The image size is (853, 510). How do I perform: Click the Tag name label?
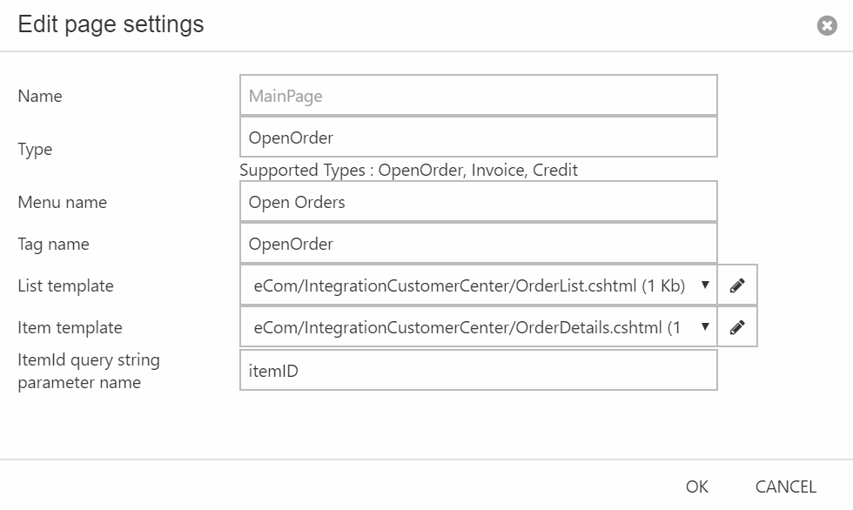click(x=53, y=244)
